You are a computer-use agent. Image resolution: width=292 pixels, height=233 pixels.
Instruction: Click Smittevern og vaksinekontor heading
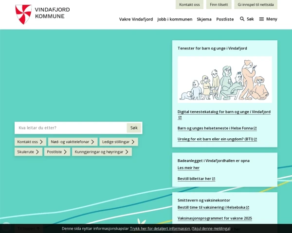(x=204, y=200)
